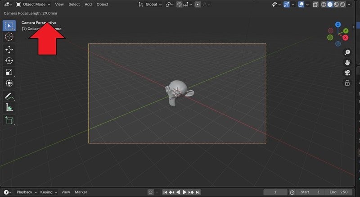Viewport: 360px width, 197px height.
Task: Click the green Y axis on gizmo
Action: (346, 31)
